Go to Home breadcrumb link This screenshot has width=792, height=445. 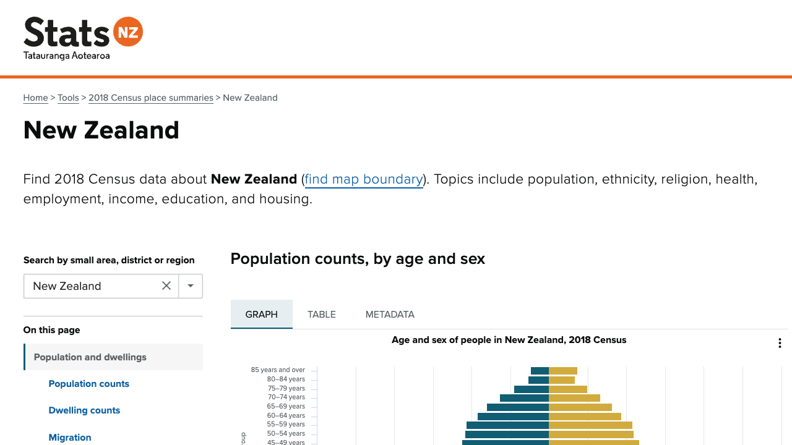tap(35, 98)
